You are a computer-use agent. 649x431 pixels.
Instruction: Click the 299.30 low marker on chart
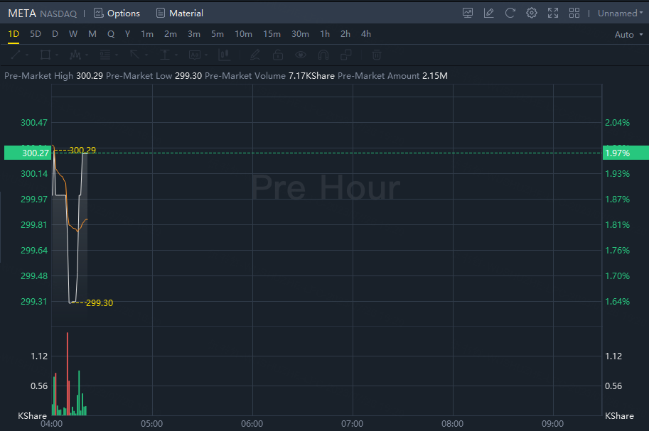coord(100,302)
